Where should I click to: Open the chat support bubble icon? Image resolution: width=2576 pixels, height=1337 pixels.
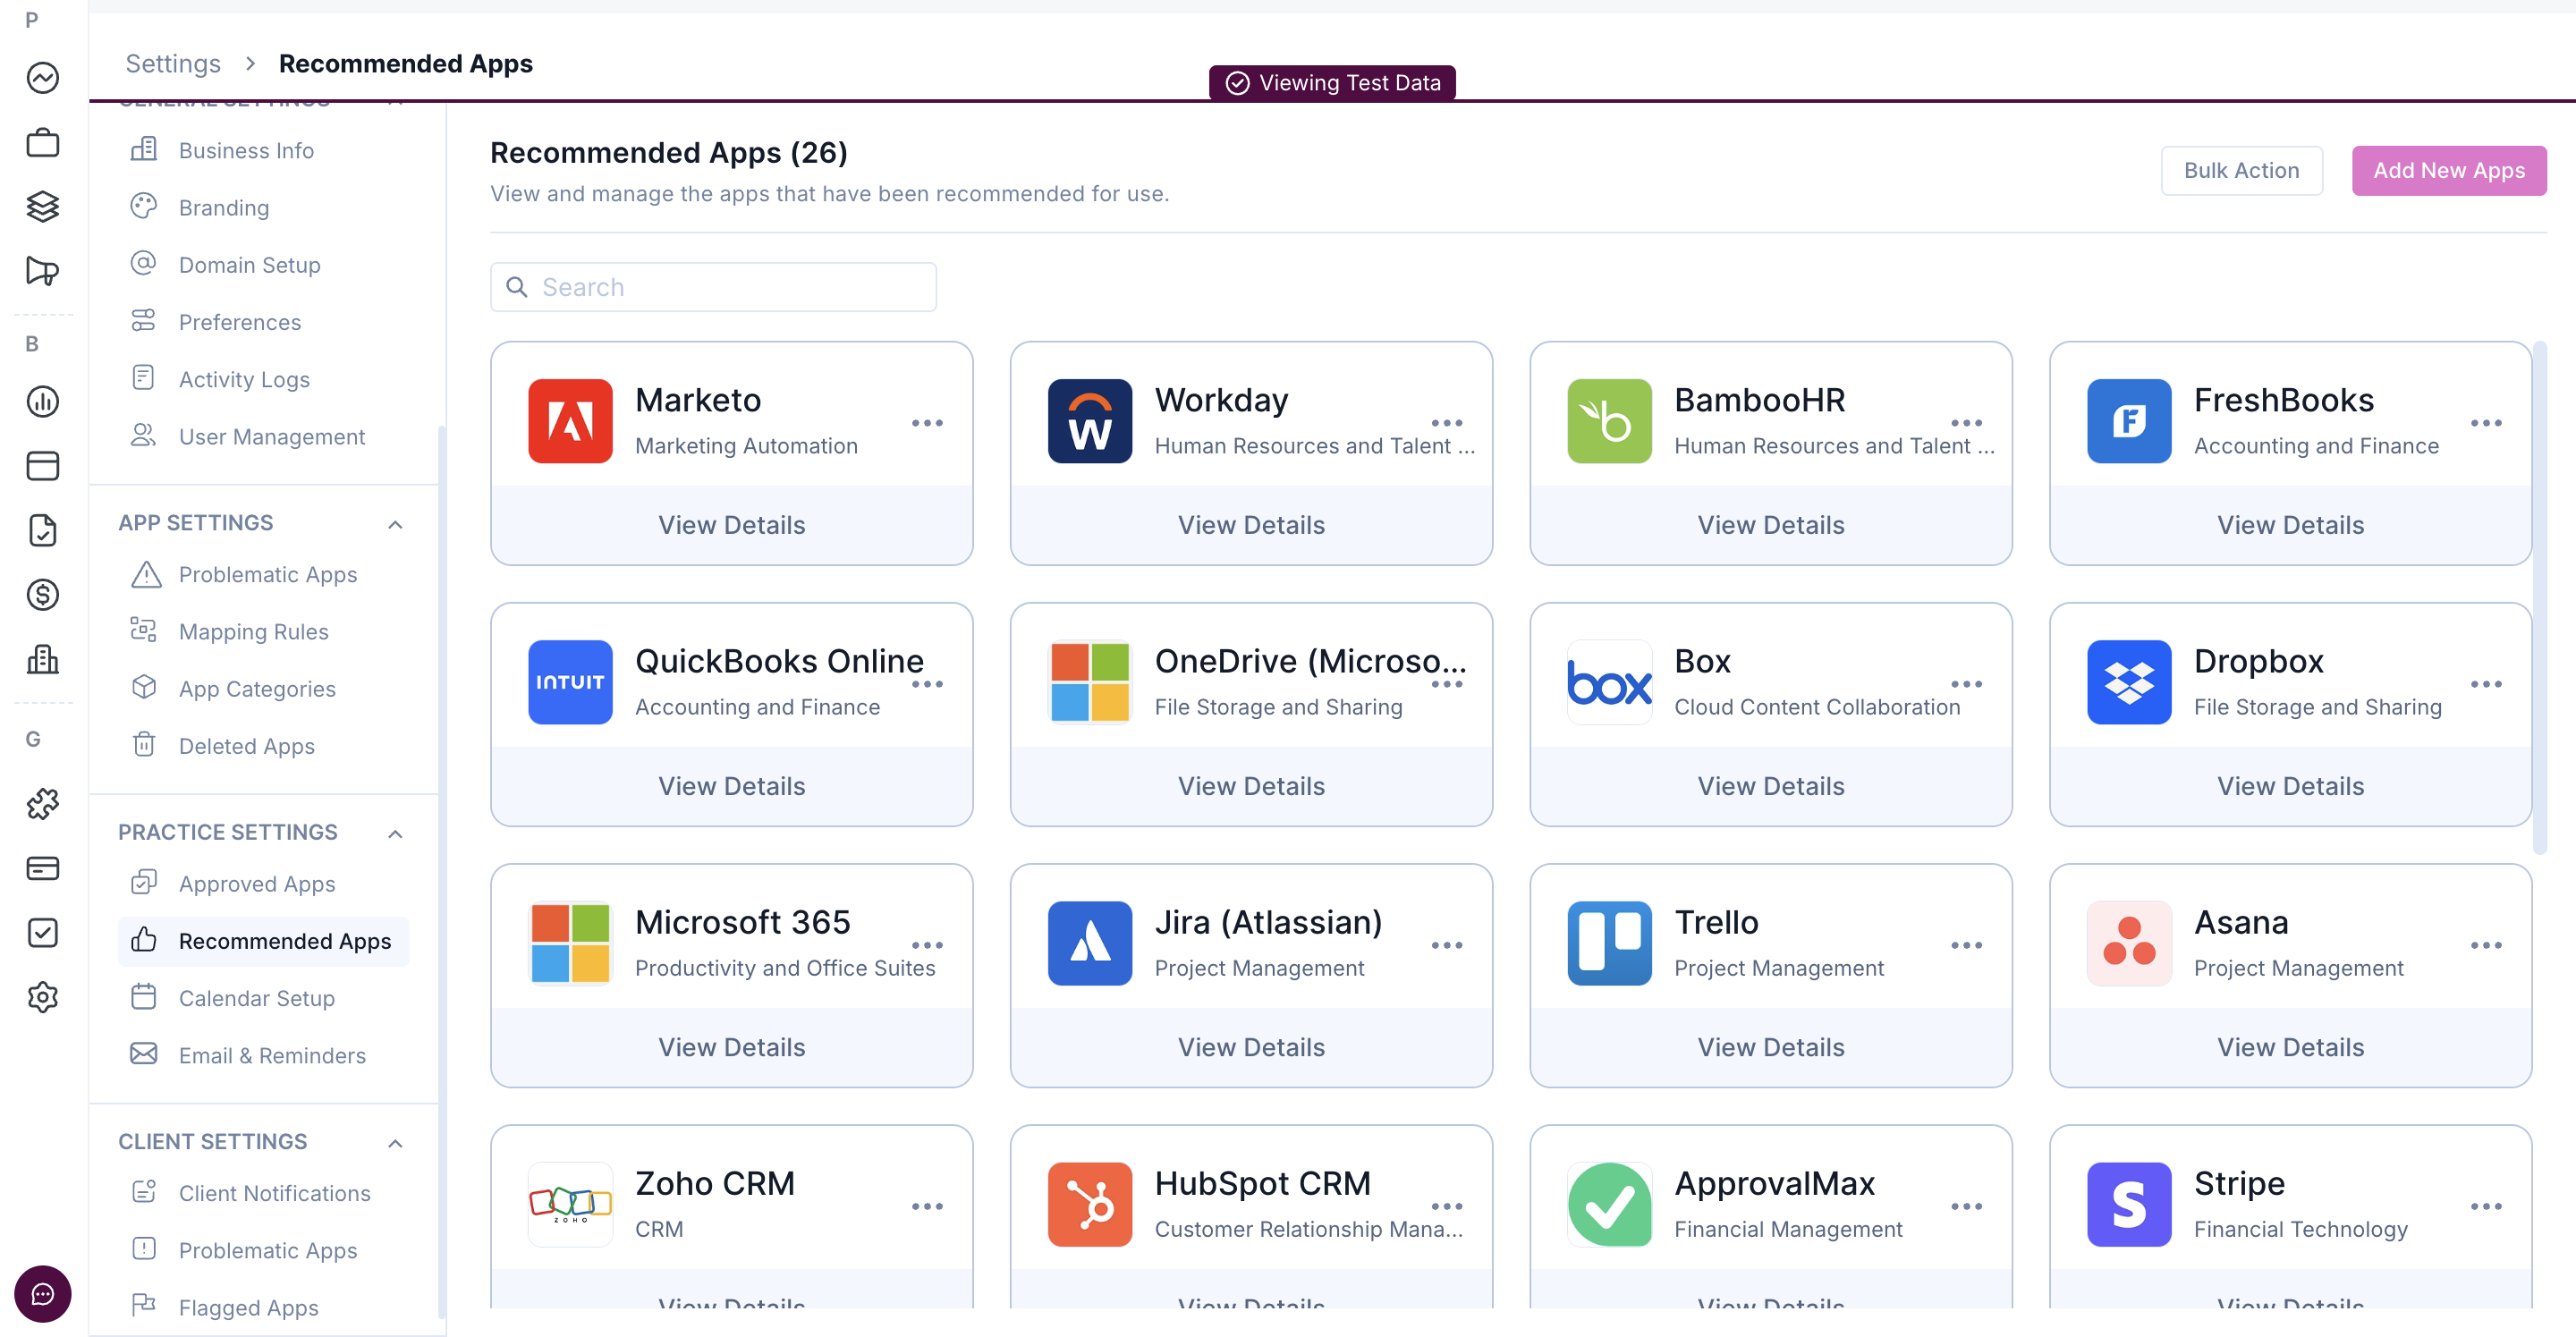point(42,1294)
